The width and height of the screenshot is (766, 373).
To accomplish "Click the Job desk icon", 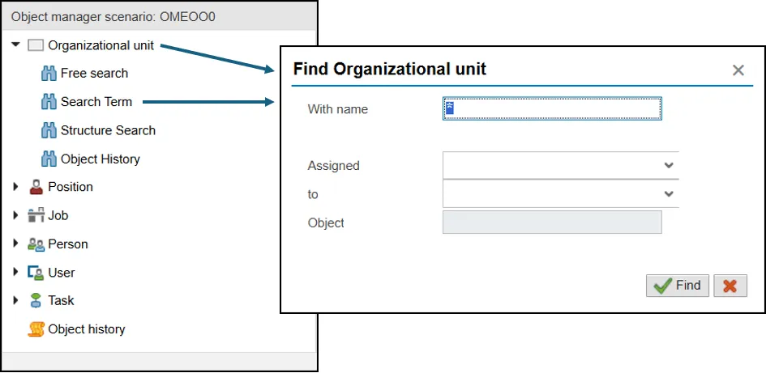I will coord(36,215).
